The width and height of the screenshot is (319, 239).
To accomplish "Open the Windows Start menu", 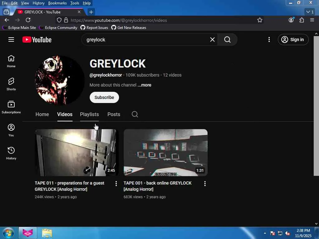I will coord(8,233).
